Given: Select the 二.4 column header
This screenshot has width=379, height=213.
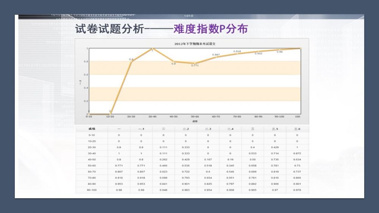Looking at the screenshot, I should [230, 129].
